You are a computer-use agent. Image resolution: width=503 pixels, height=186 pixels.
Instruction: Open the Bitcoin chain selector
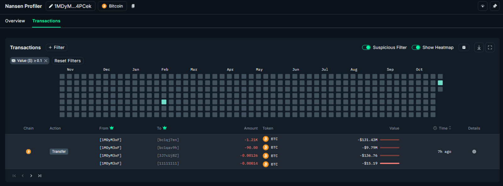pos(112,6)
